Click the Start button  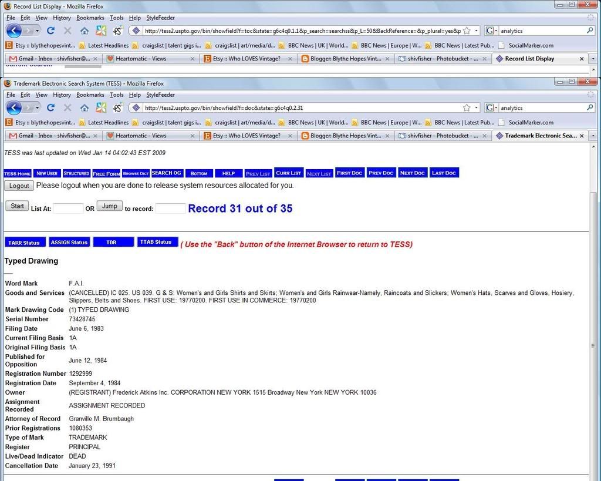click(x=17, y=206)
